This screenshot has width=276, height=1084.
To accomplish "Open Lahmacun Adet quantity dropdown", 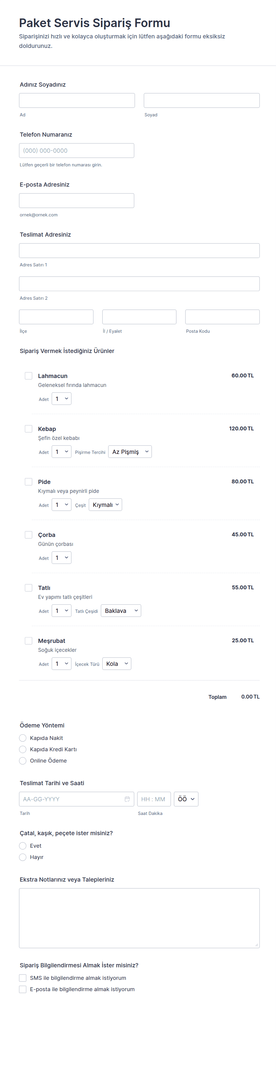I will (61, 399).
